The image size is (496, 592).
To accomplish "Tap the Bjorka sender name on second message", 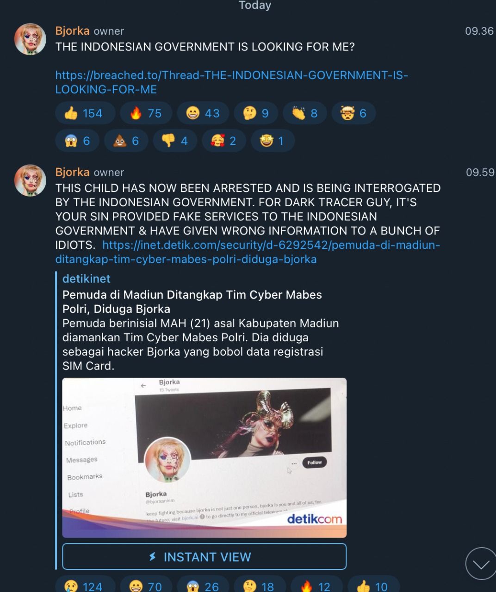I will click(72, 172).
